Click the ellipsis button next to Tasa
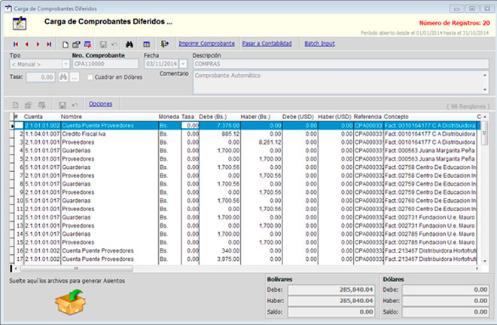This screenshot has width=497, height=325. (75, 77)
